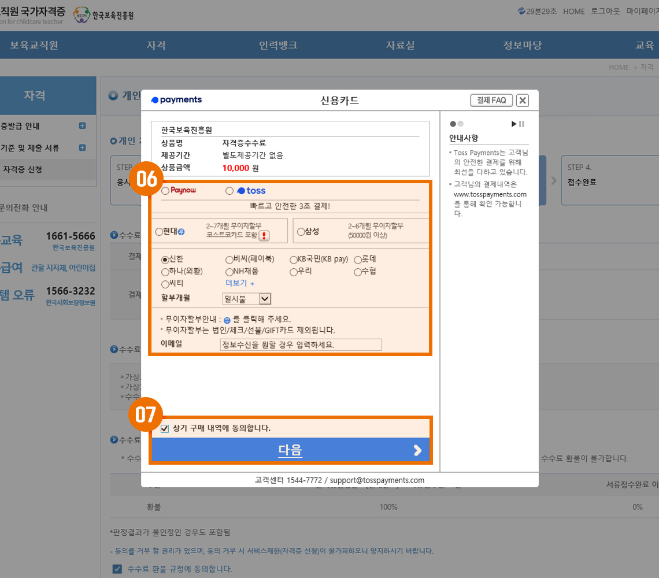659x578 pixels.
Task: Click the Toss payments logo
Action: pyautogui.click(x=176, y=100)
